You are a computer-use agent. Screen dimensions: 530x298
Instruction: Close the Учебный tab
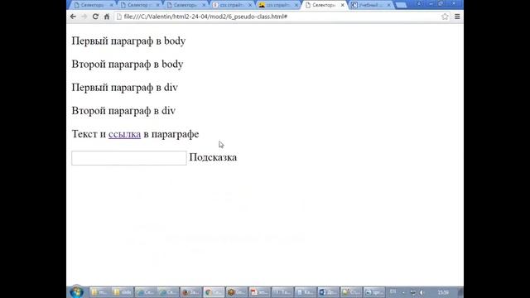pos(388,5)
